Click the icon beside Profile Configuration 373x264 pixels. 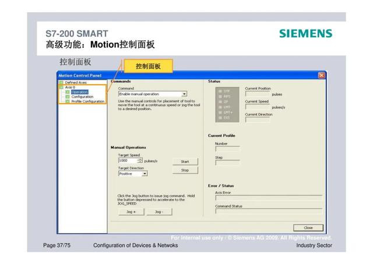[x=68, y=102]
